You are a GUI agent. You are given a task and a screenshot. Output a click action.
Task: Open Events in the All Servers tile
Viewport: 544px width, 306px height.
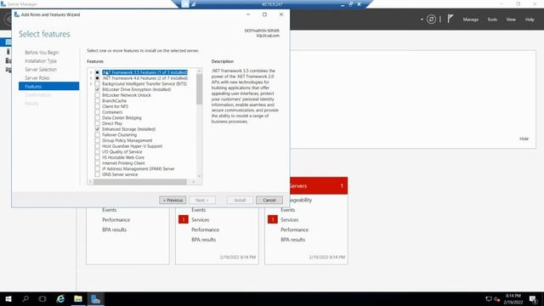pyautogui.click(x=287, y=210)
